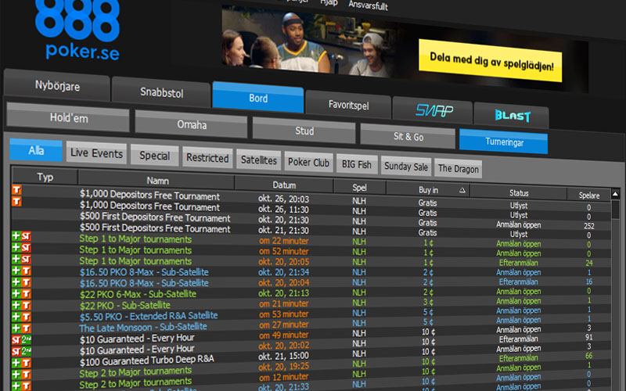Screen dimensions: 626x391
Task: Click the T icon of the $16.50 PKO 8-Max 21:34 row
Action: pos(26,271)
